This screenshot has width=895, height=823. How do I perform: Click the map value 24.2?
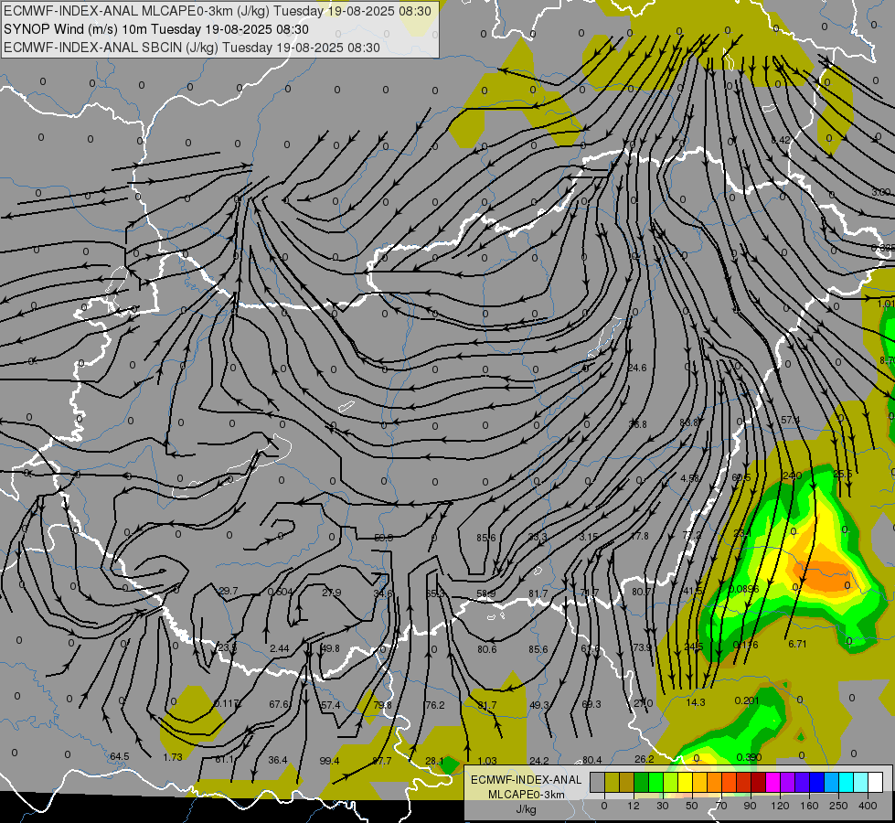click(x=538, y=760)
